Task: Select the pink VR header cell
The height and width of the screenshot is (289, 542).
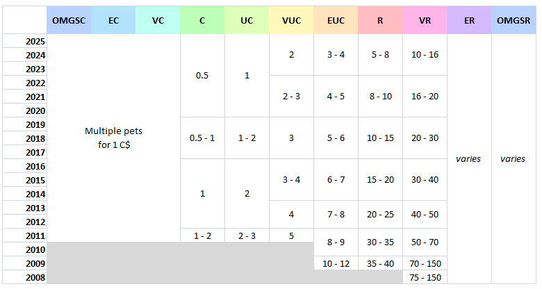Action: click(x=425, y=20)
